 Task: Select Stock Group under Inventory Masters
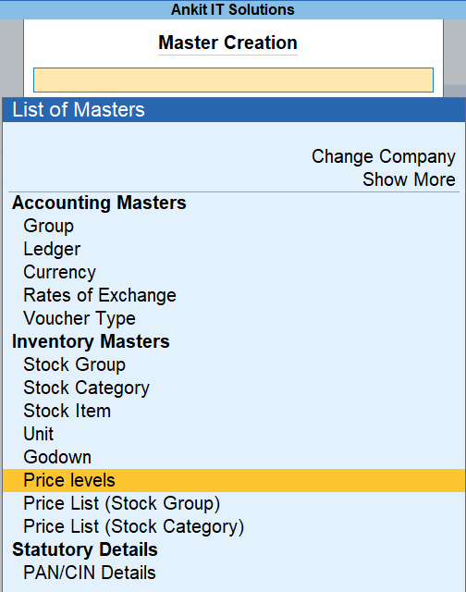coord(74,364)
